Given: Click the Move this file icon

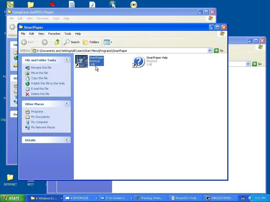Looking at the screenshot, I should pos(27,73).
